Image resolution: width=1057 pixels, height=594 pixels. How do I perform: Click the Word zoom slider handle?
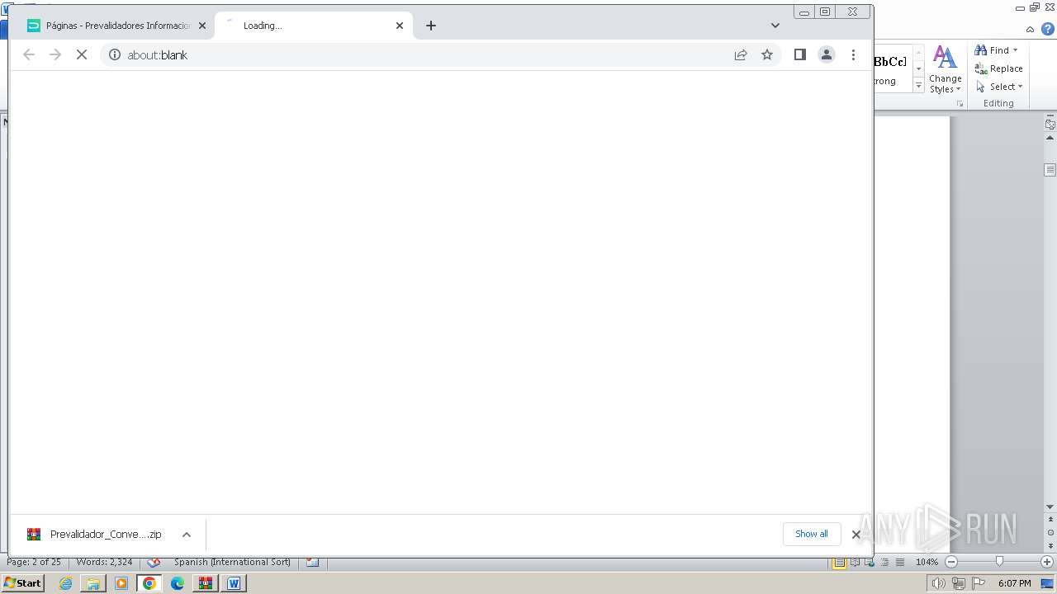click(999, 562)
